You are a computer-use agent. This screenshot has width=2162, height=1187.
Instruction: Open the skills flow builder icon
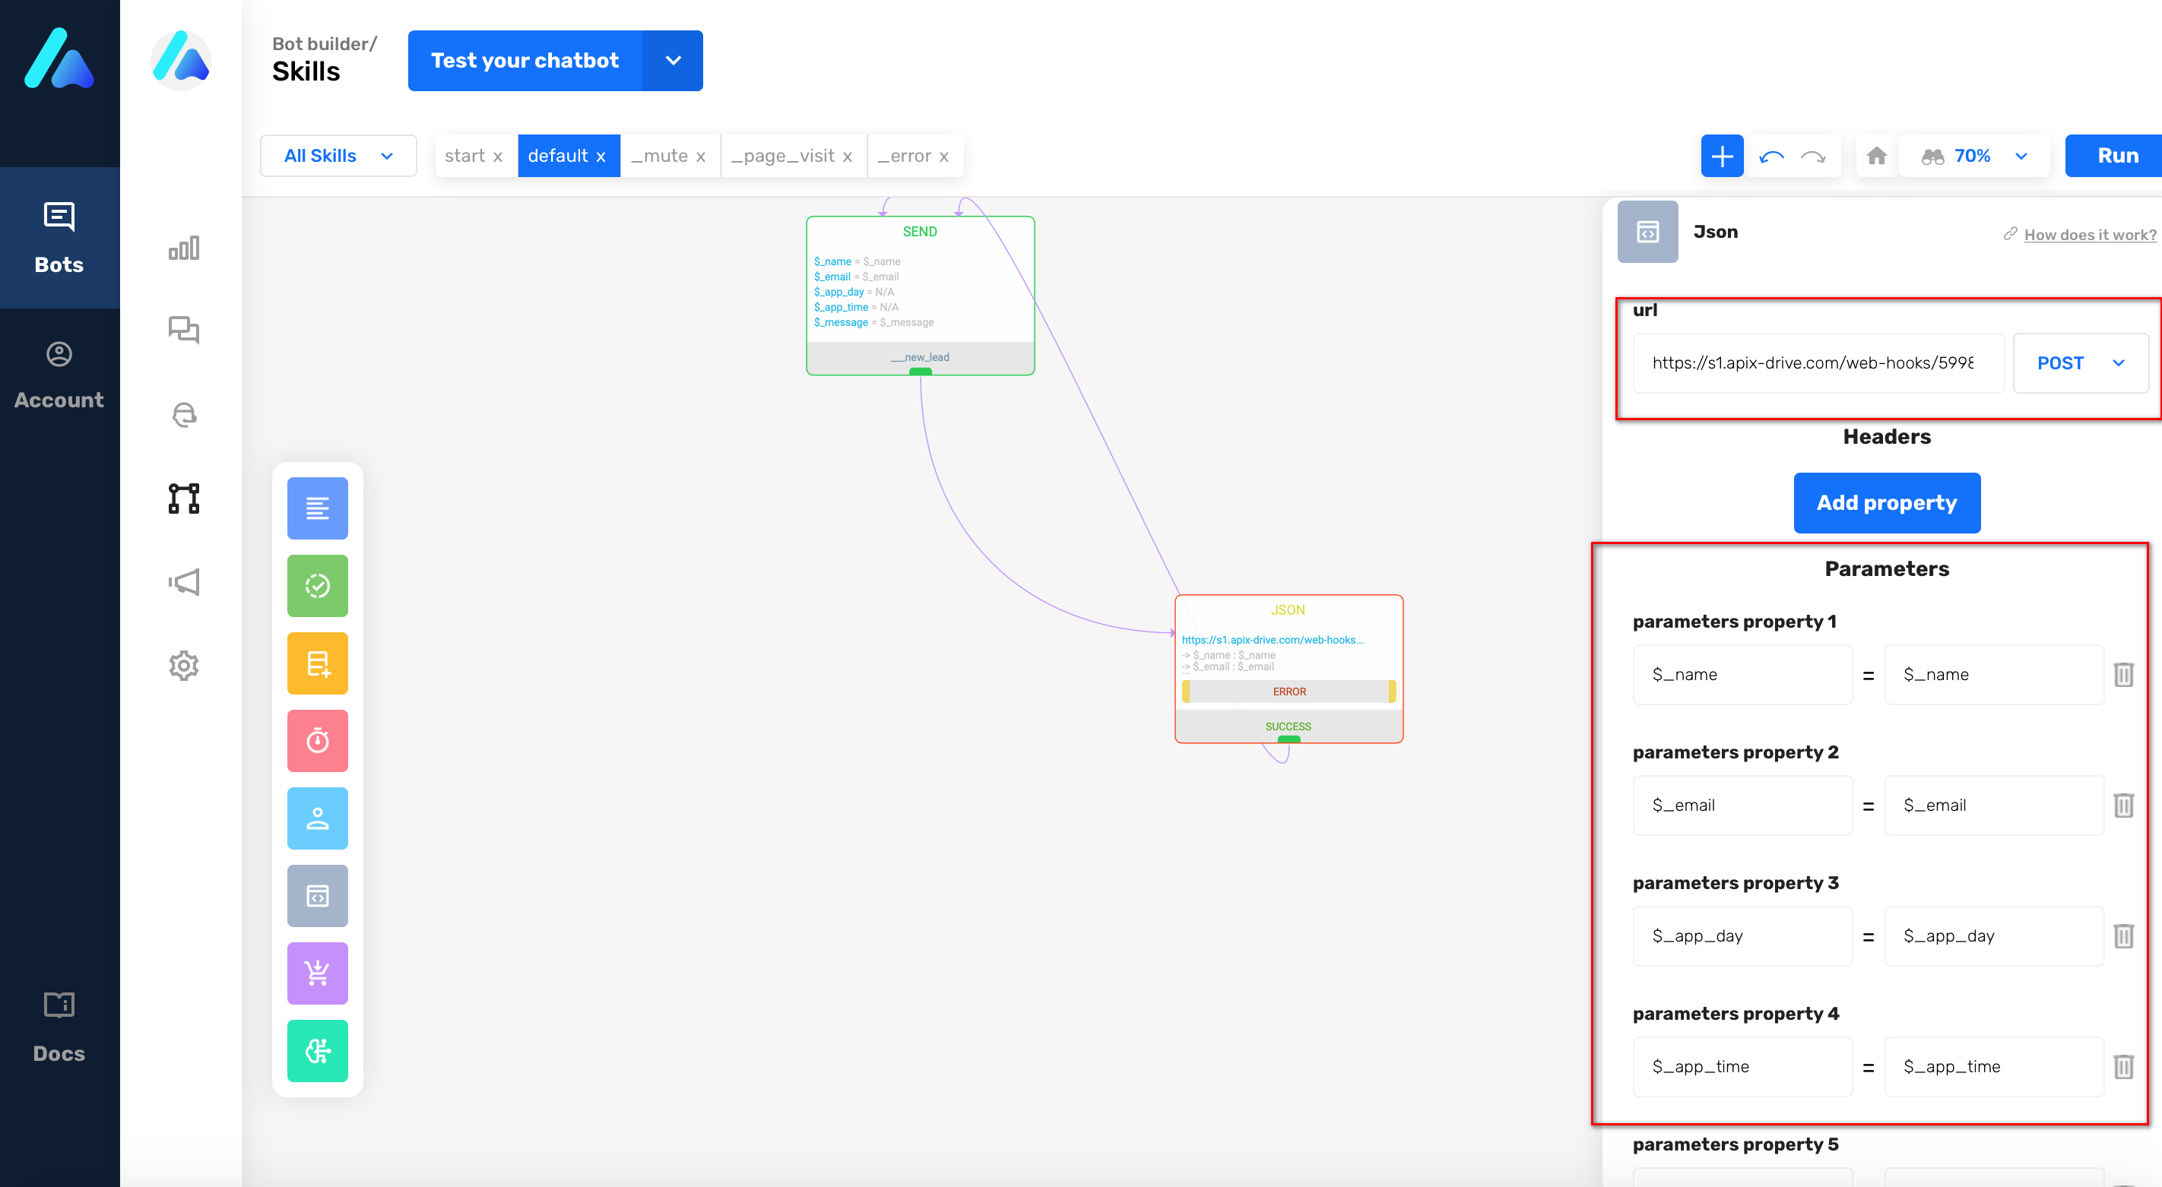pyautogui.click(x=184, y=498)
